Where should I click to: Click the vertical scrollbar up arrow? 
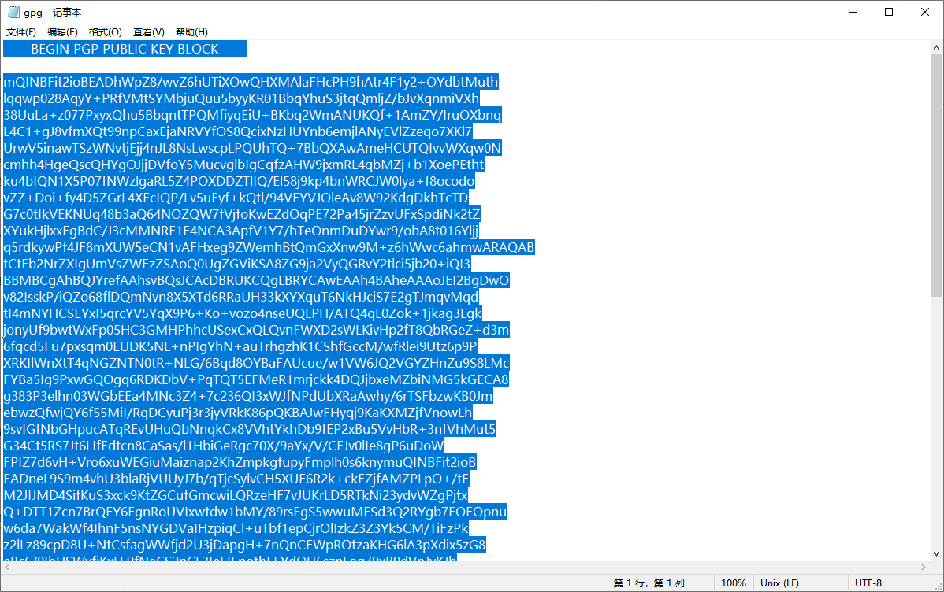coord(936,47)
